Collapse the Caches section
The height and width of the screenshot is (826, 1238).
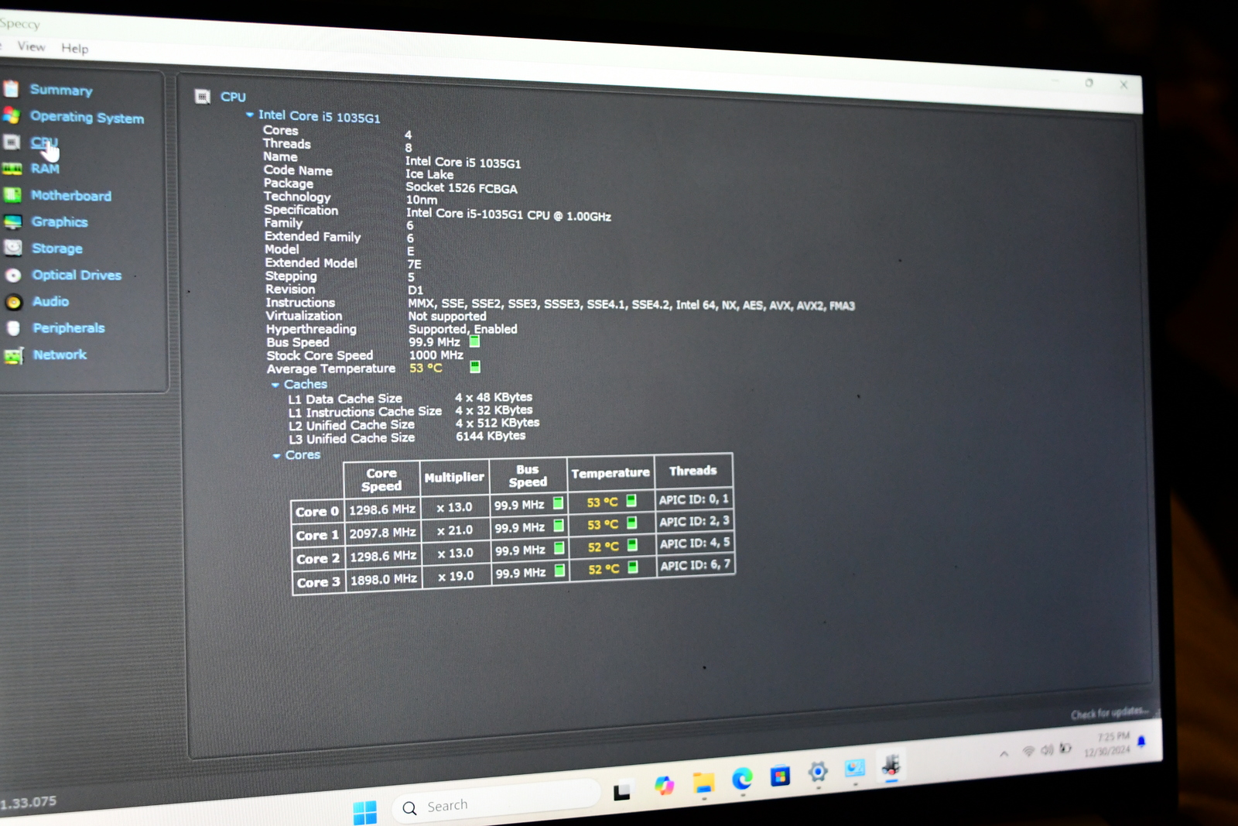(275, 385)
